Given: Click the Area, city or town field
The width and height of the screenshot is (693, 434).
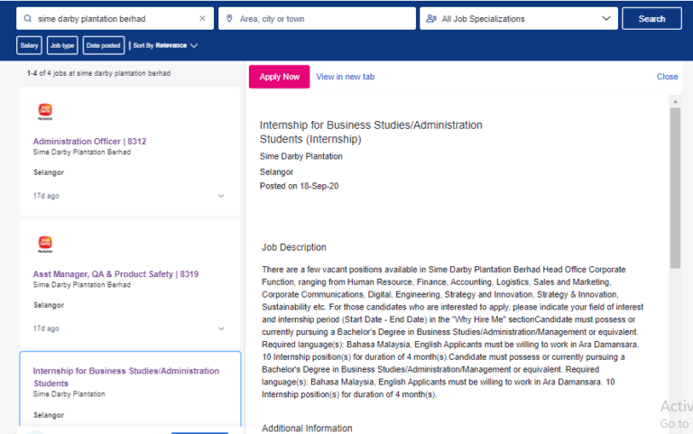Looking at the screenshot, I should pos(321,18).
